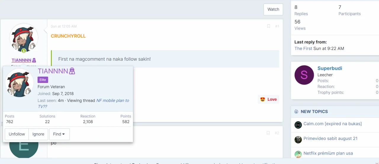
Task: Click avatar beside Calm.com topic
Action: [298, 125]
